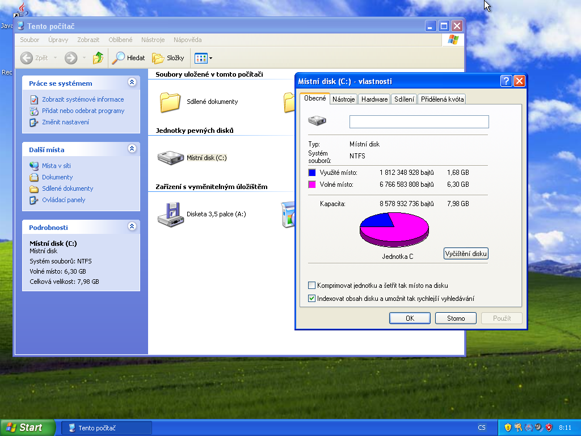Open the Zobrazit menu
The height and width of the screenshot is (436, 581).
click(89, 40)
